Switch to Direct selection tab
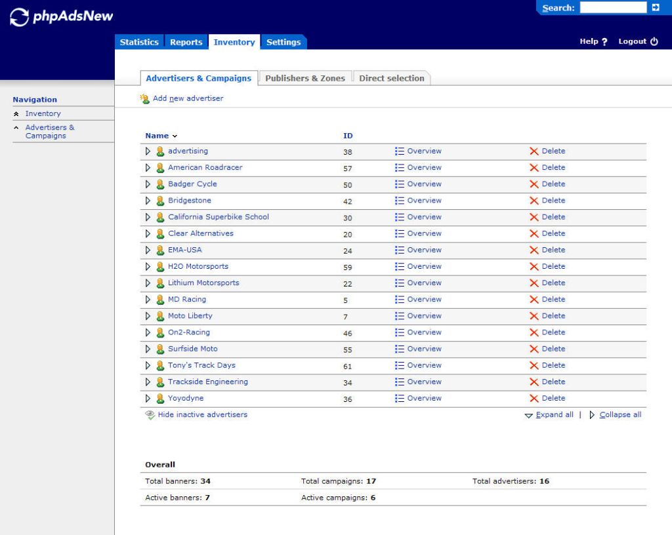The height and width of the screenshot is (535, 672). (x=391, y=78)
